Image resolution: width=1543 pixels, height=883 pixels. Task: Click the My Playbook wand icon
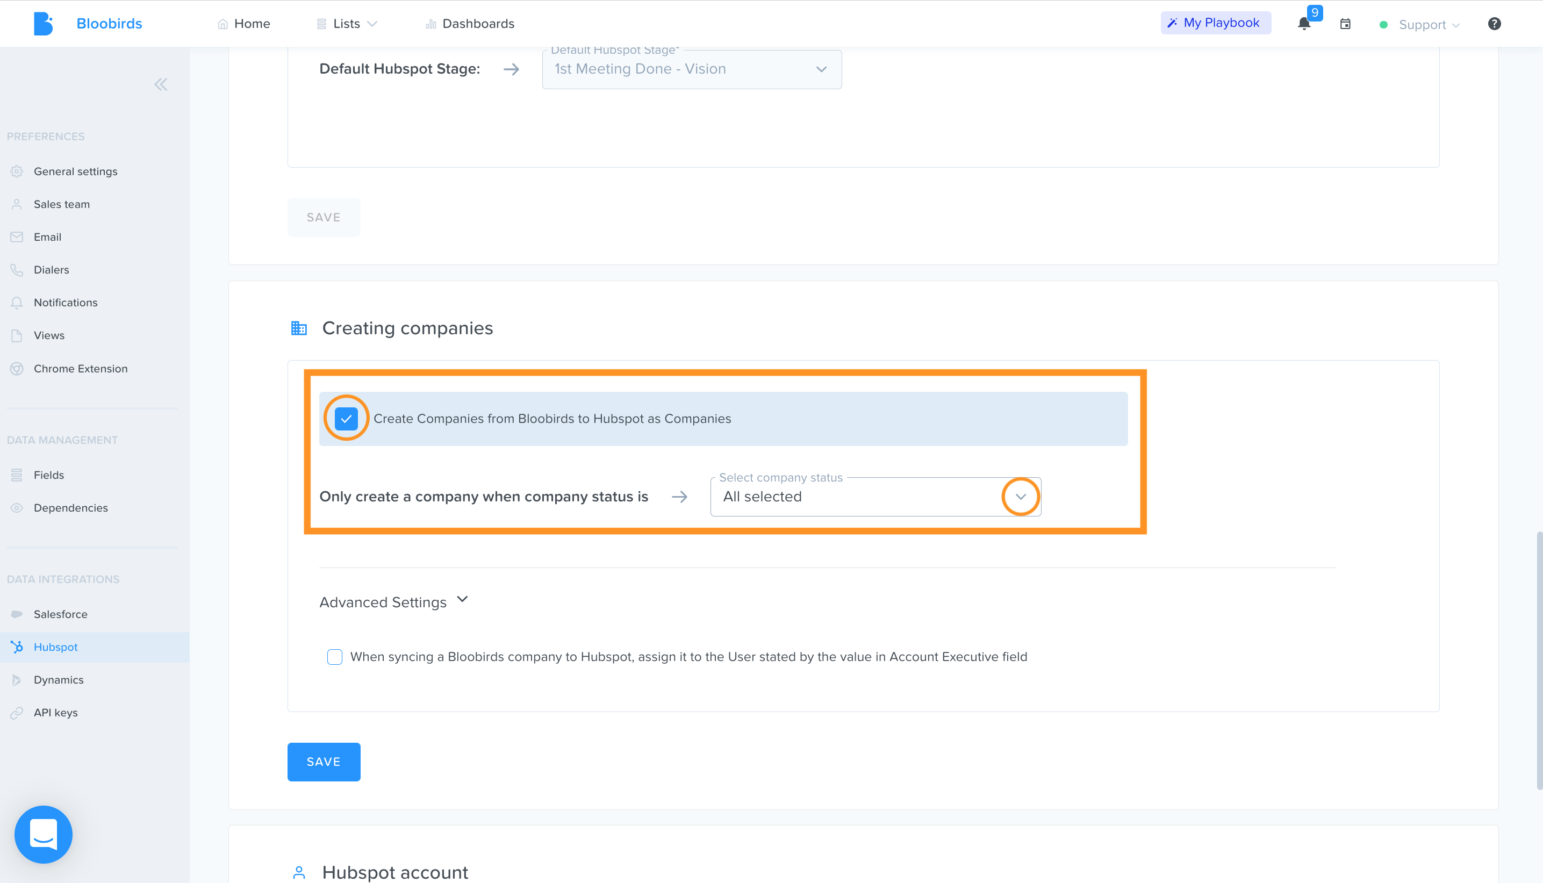[x=1172, y=23]
